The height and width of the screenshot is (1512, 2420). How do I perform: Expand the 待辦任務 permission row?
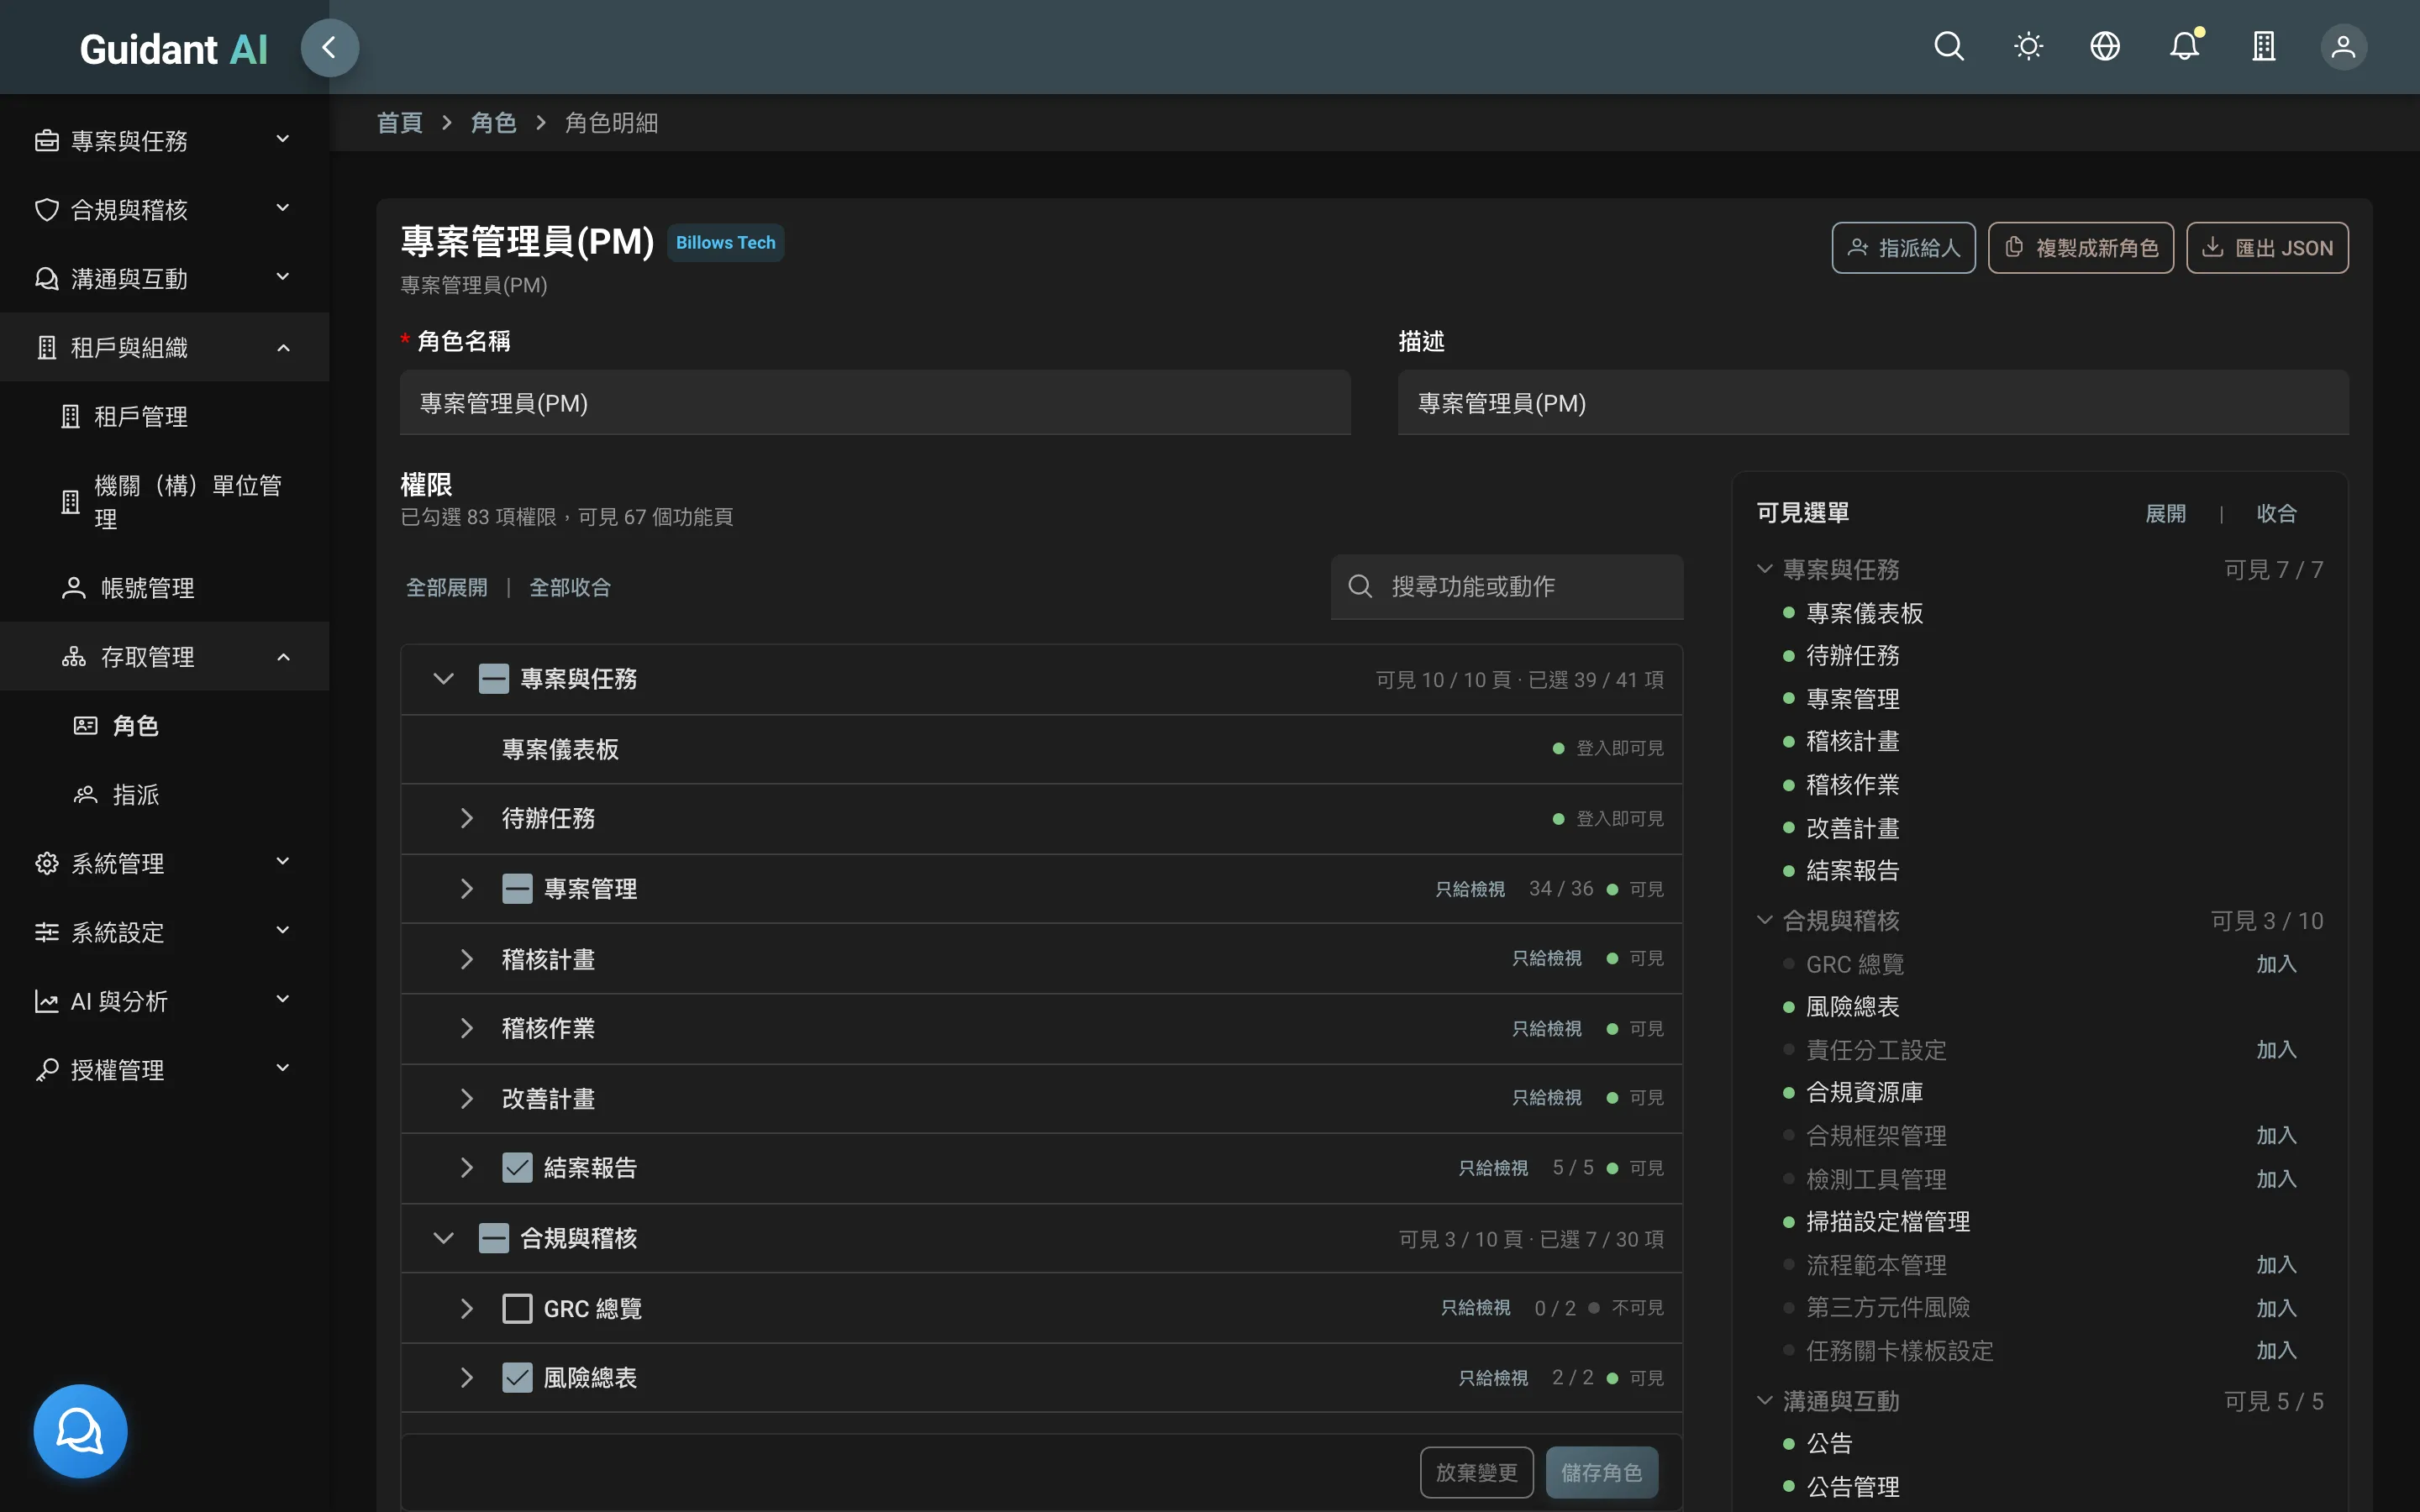tap(466, 819)
